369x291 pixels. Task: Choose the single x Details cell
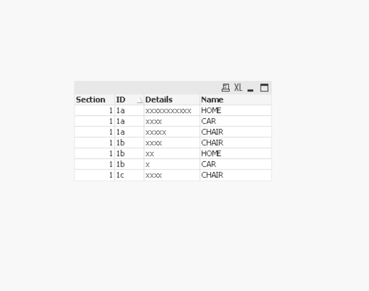(x=148, y=165)
